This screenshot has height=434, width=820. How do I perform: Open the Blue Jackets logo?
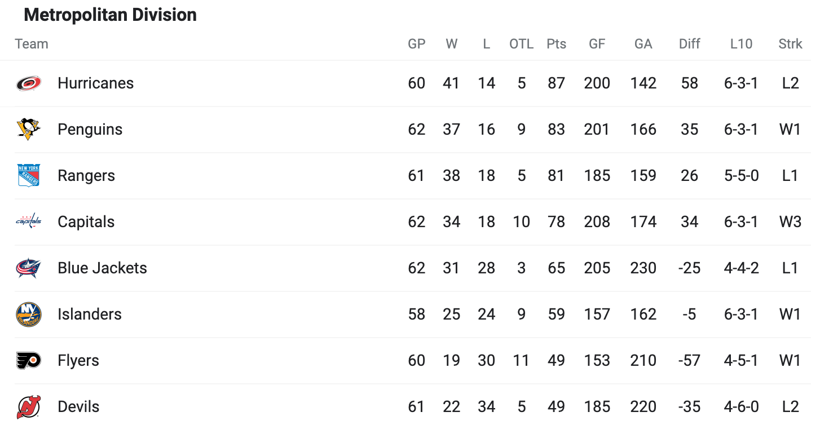(28, 268)
